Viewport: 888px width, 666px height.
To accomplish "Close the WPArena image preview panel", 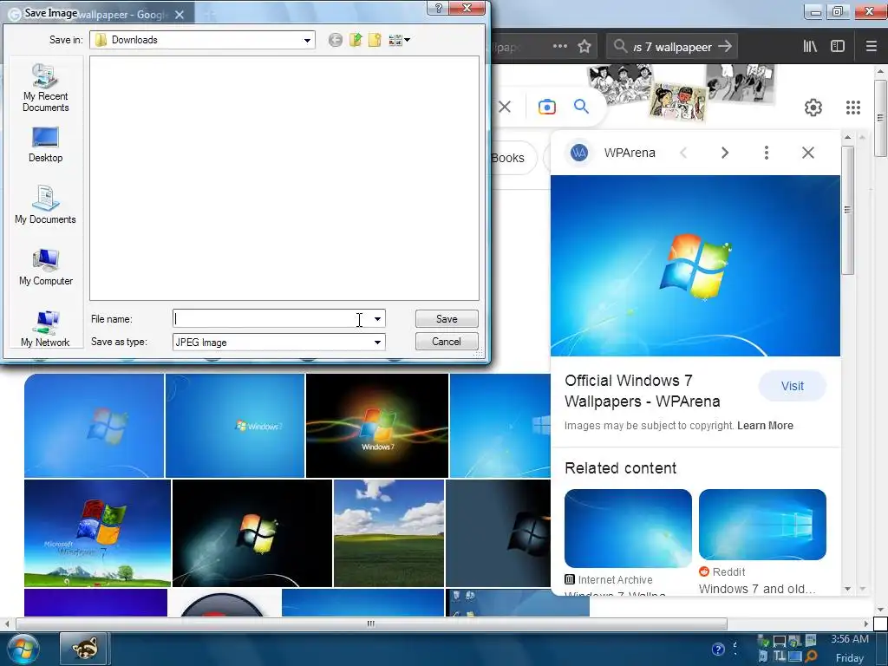I will 808,153.
